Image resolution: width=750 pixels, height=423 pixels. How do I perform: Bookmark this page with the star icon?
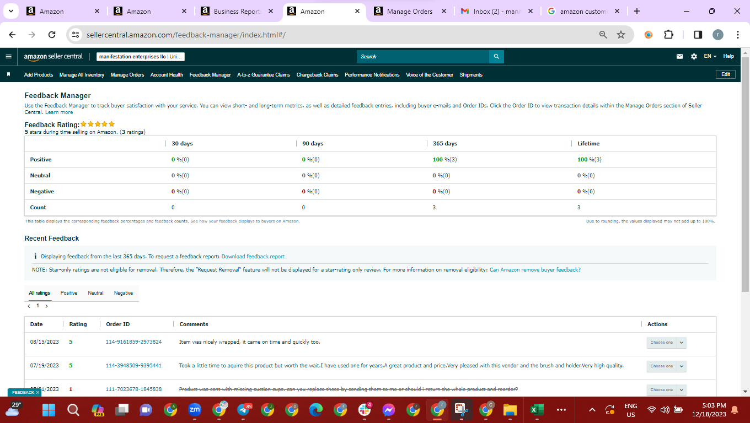(621, 35)
